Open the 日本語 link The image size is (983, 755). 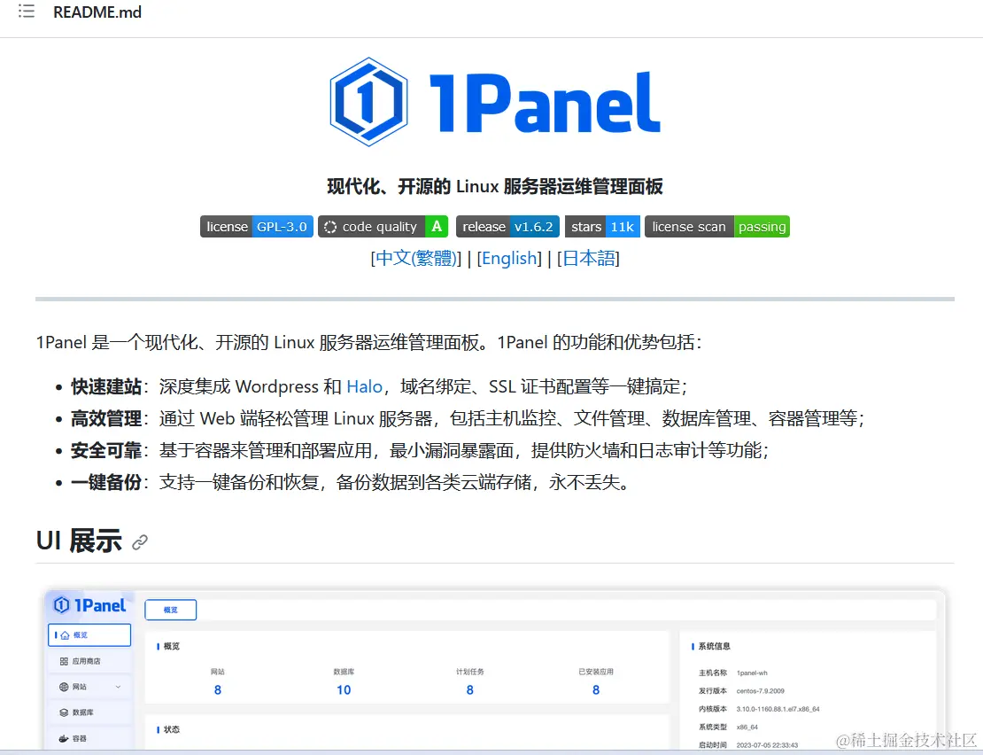591,258
